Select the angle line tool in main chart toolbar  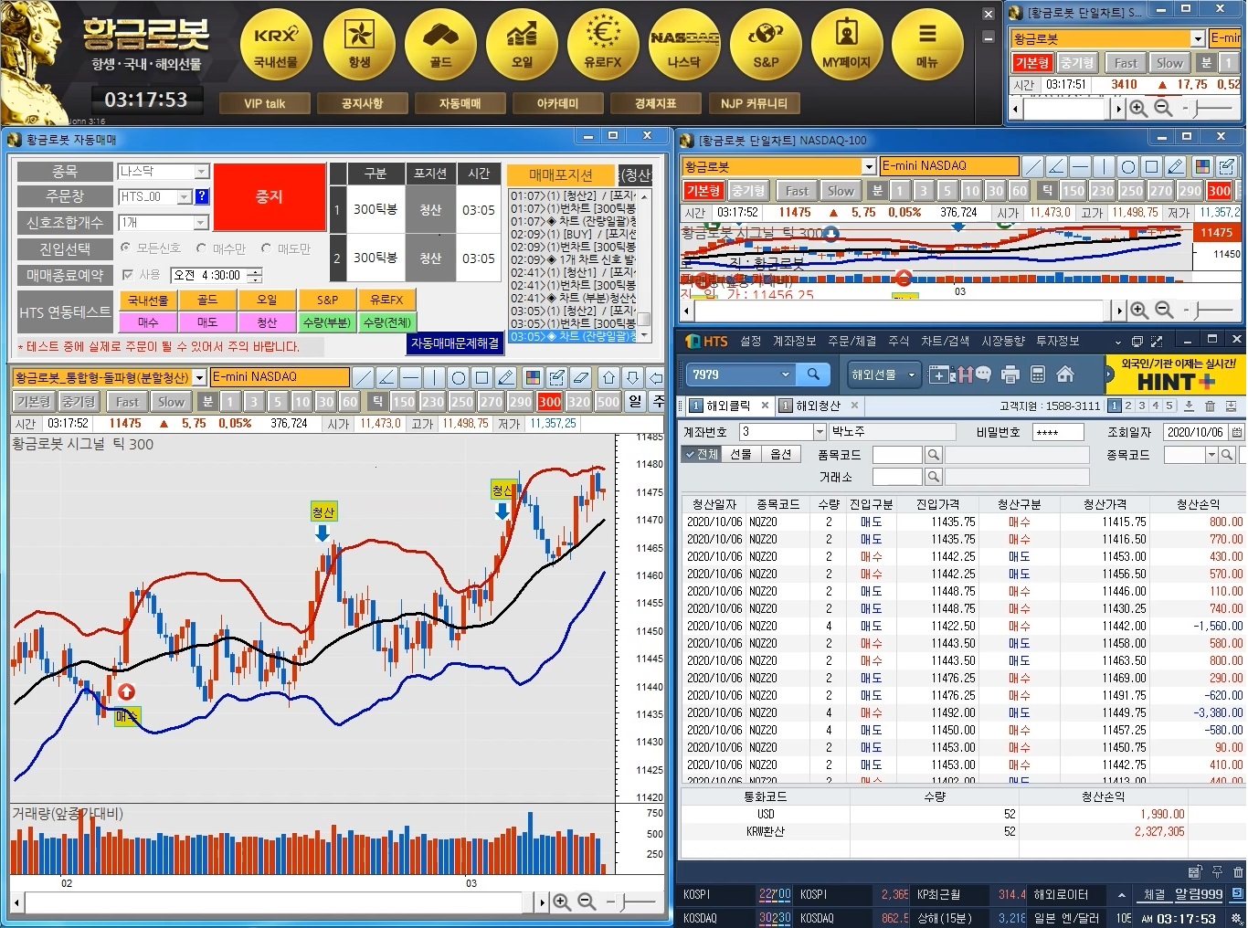tap(387, 377)
